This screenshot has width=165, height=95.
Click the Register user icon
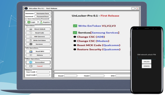click(41, 22)
